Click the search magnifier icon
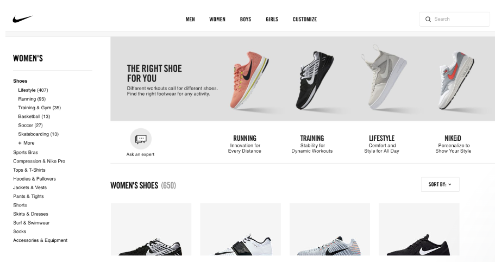 (x=428, y=19)
